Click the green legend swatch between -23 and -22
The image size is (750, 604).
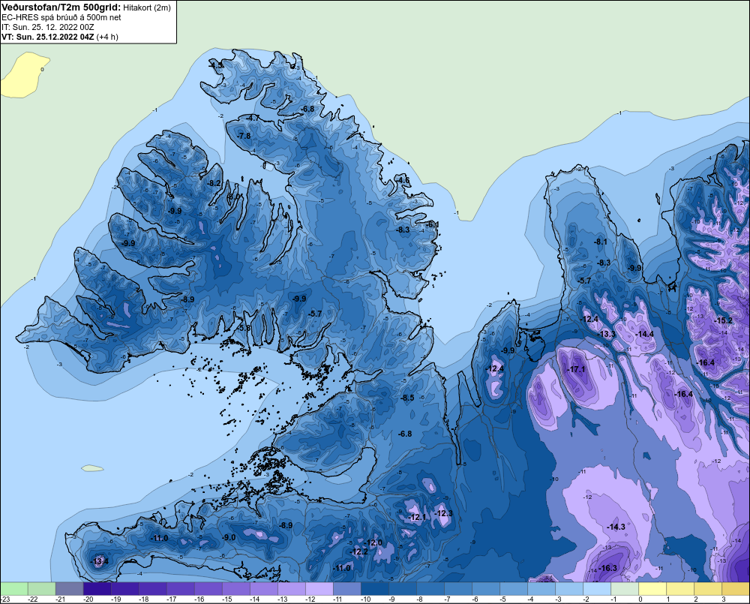[13, 589]
